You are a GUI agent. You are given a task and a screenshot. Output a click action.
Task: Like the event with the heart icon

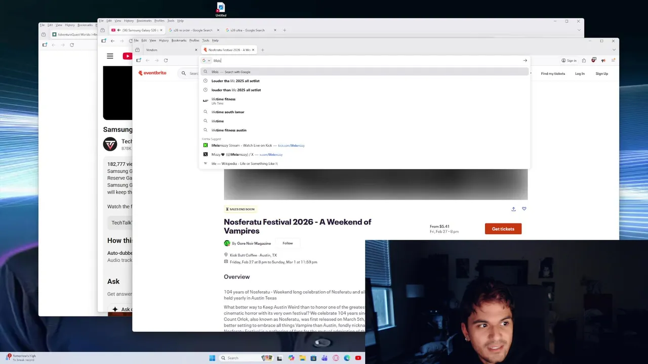point(524,209)
